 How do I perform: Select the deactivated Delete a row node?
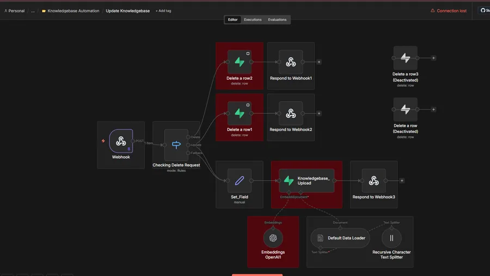[405, 109]
